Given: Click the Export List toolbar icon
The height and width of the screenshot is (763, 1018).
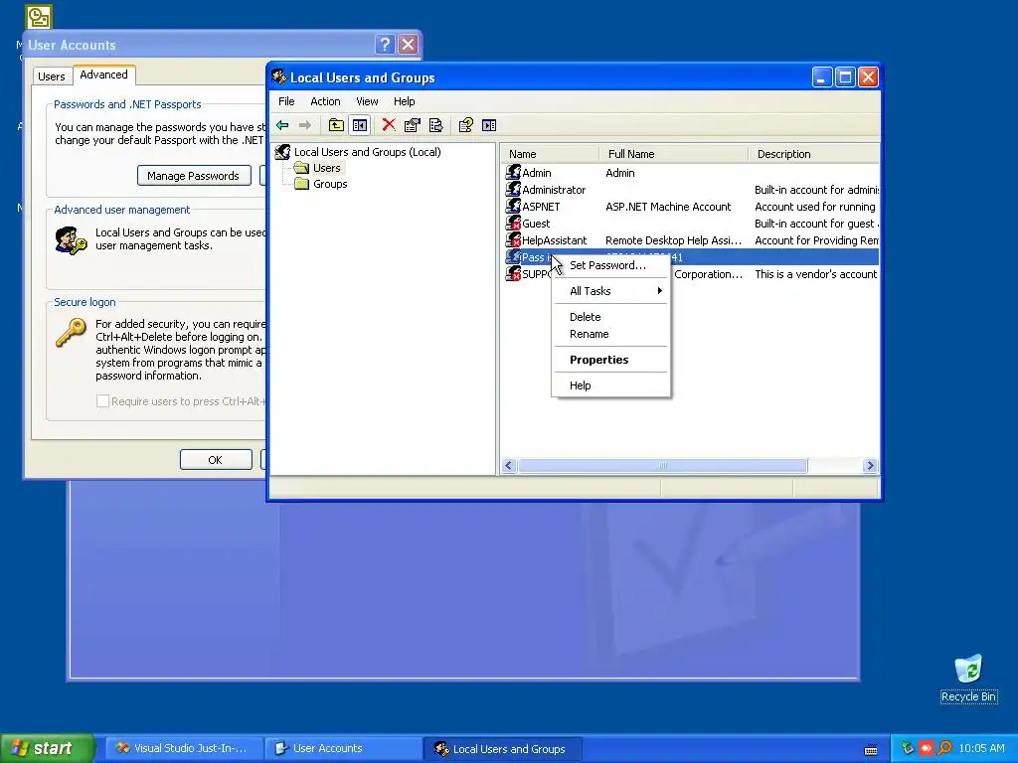Looking at the screenshot, I should coord(436,125).
